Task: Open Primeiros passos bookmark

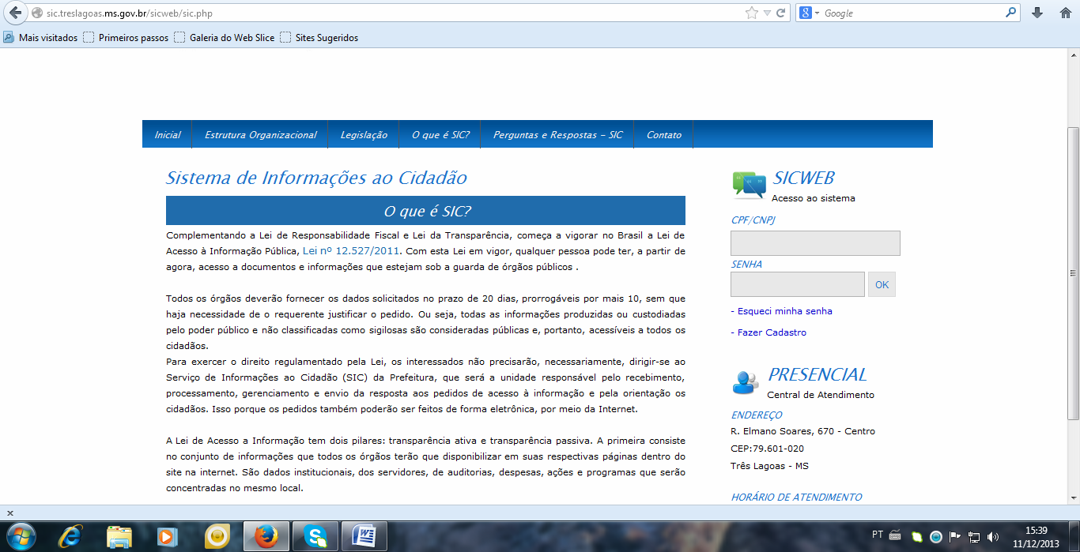Action: point(126,37)
